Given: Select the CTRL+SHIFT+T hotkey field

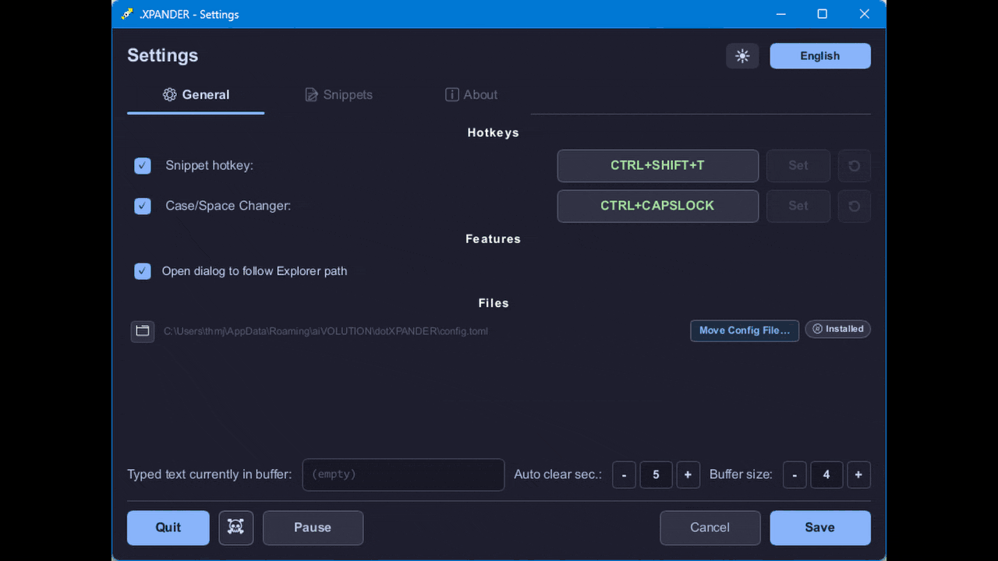Looking at the screenshot, I should tap(658, 166).
